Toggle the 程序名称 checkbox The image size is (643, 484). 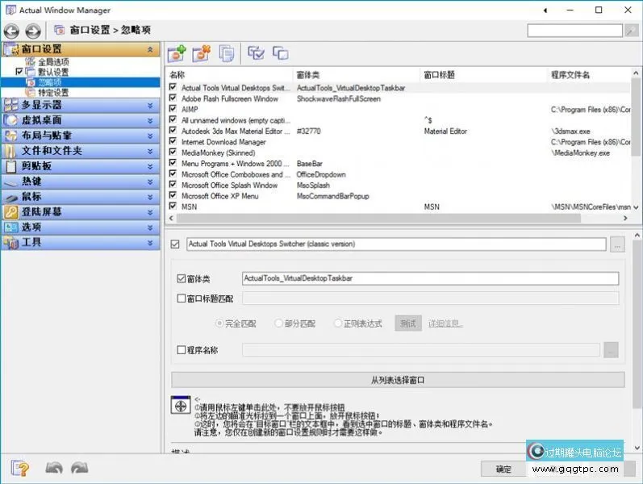[x=181, y=350]
